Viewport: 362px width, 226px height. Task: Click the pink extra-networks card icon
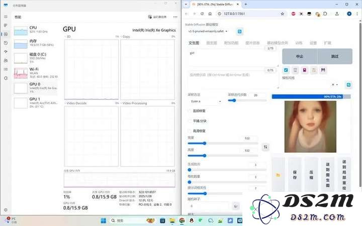pyautogui.click(x=304, y=70)
